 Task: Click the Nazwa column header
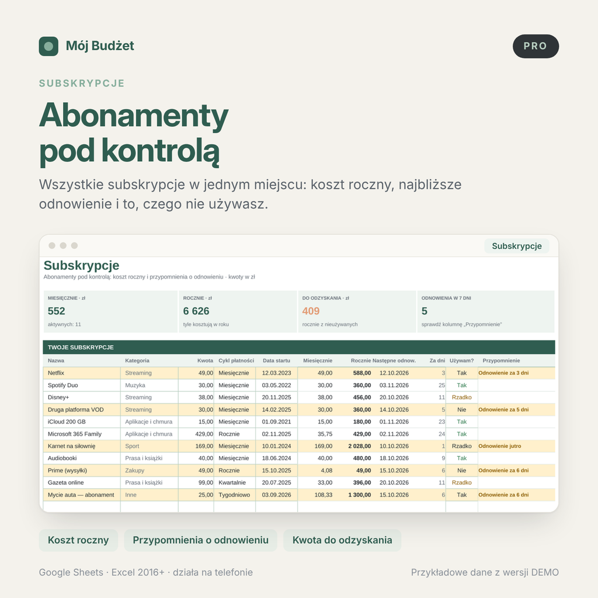(56, 360)
